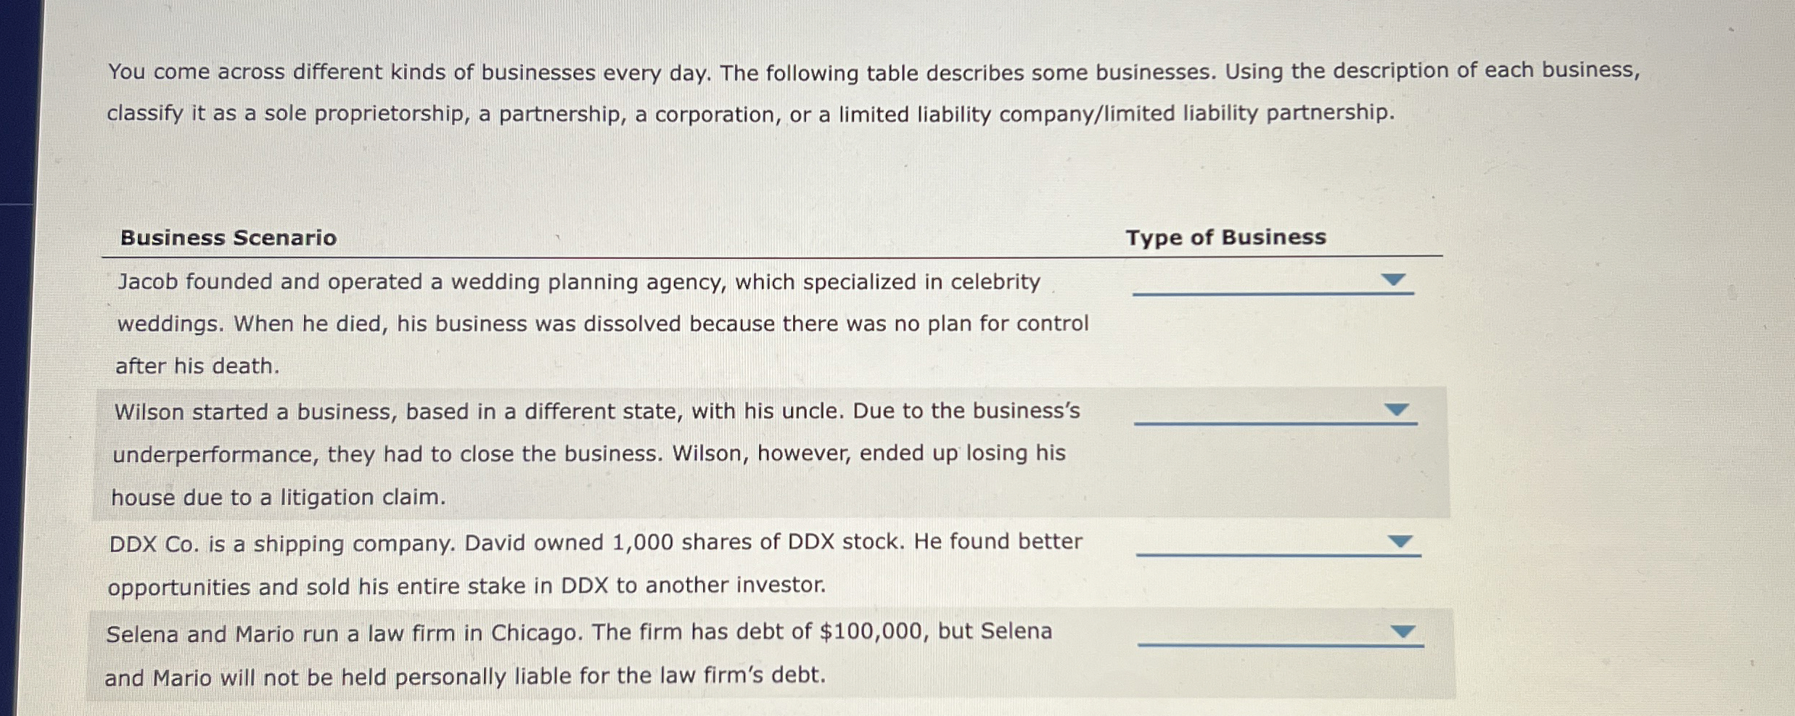Click the Jacob wedding planning scenario text

602,324
